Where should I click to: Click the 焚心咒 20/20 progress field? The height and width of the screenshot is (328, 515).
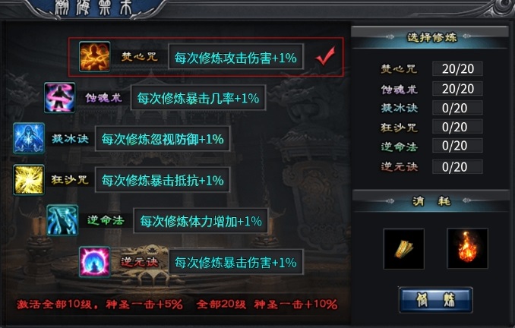coord(457,68)
